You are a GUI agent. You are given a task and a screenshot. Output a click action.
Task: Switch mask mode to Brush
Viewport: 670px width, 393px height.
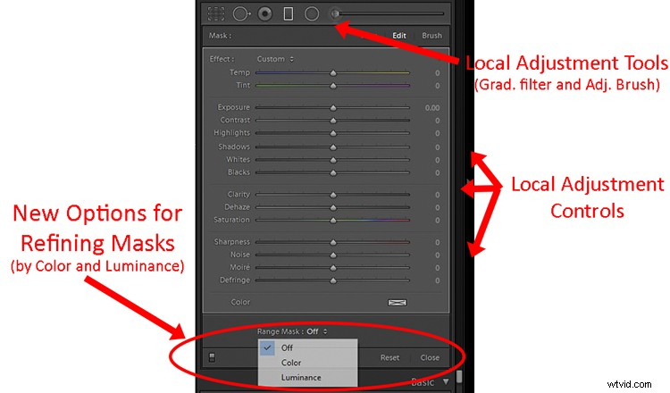point(431,36)
